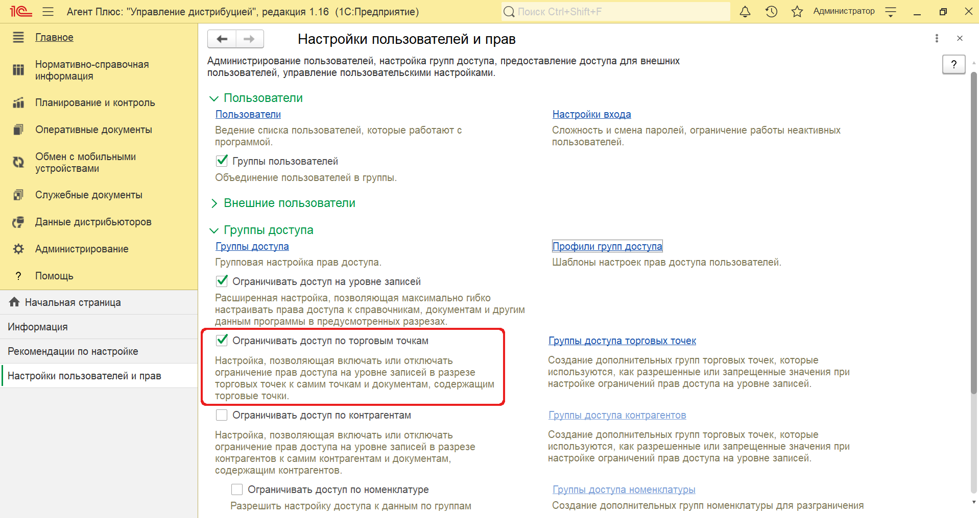This screenshot has width=979, height=518.
Task: Click the Планирование и контроль chart icon
Action: tap(18, 102)
